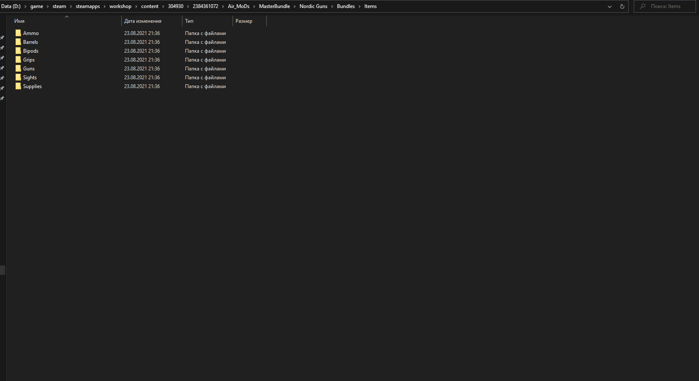Go to Nordic Guns in breadcrumb

[313, 6]
